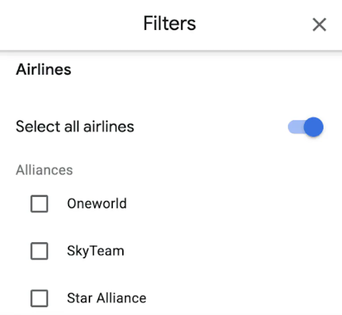Filter flights to Star Alliance only
342x315 pixels.
pos(39,298)
